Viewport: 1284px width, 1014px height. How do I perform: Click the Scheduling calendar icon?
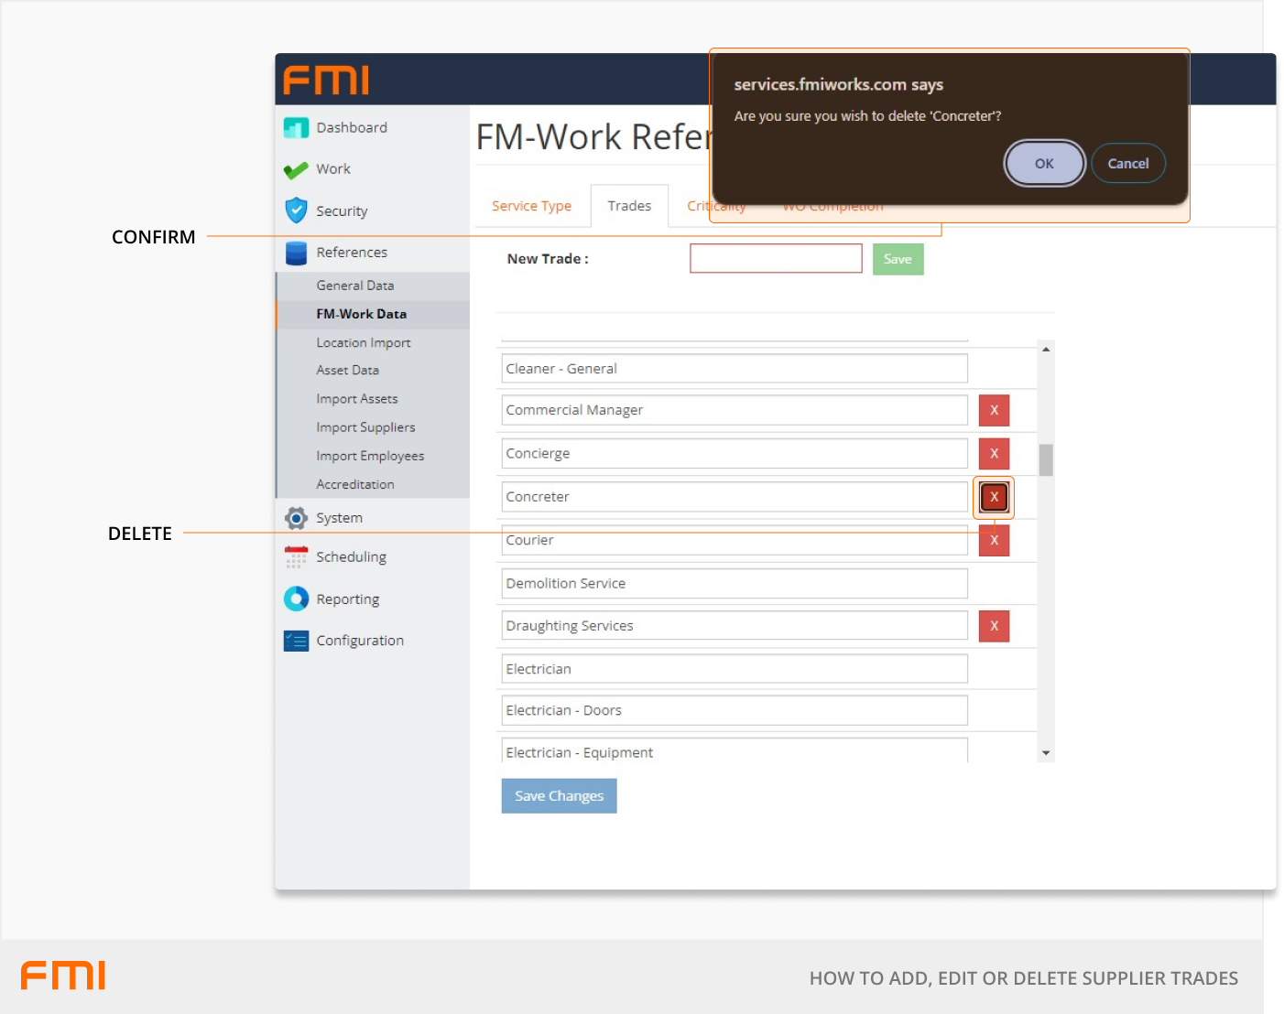[x=296, y=557]
